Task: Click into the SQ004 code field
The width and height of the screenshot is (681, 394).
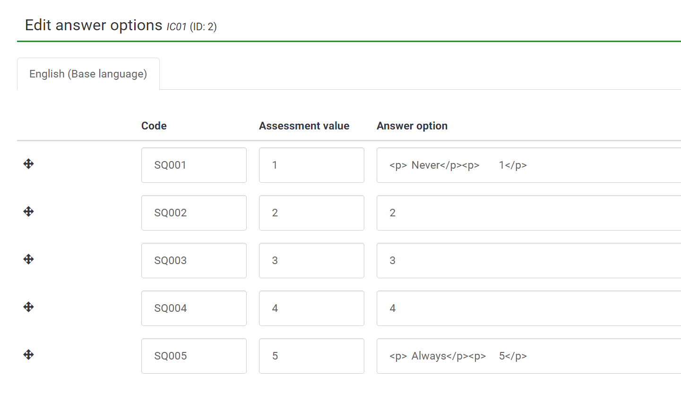Action: click(194, 308)
